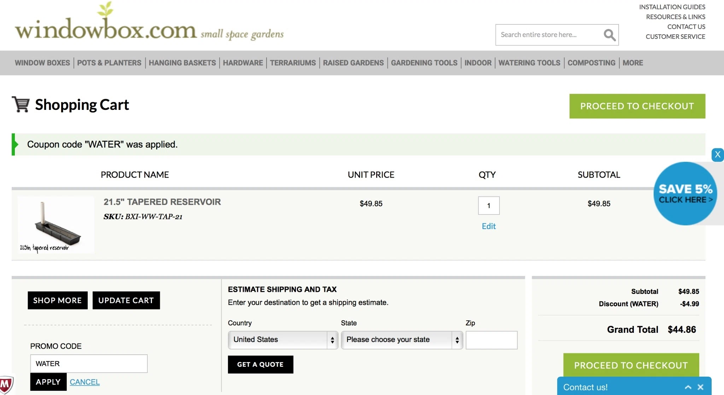Screen dimensions: 724x395
Task: Open the Terrariums menu
Action: click(293, 63)
